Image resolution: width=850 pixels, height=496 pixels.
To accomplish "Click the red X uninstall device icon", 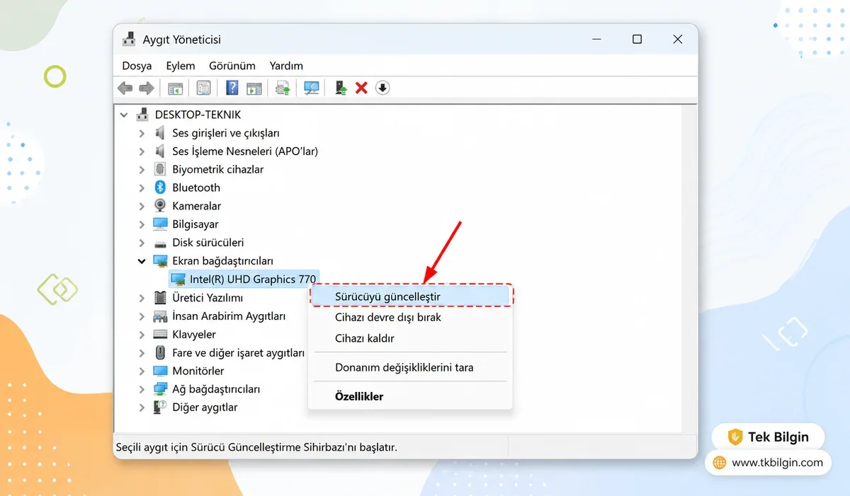I will [x=361, y=88].
